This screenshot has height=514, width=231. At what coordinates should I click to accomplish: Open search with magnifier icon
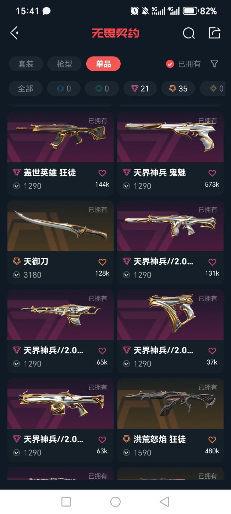pyautogui.click(x=189, y=33)
